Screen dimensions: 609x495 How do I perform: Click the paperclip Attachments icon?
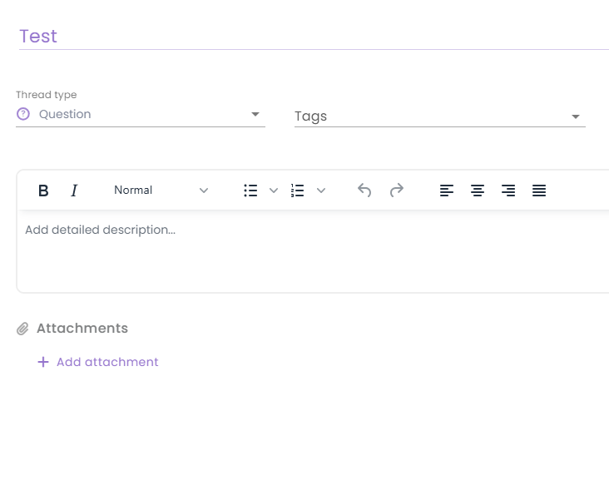coord(23,329)
